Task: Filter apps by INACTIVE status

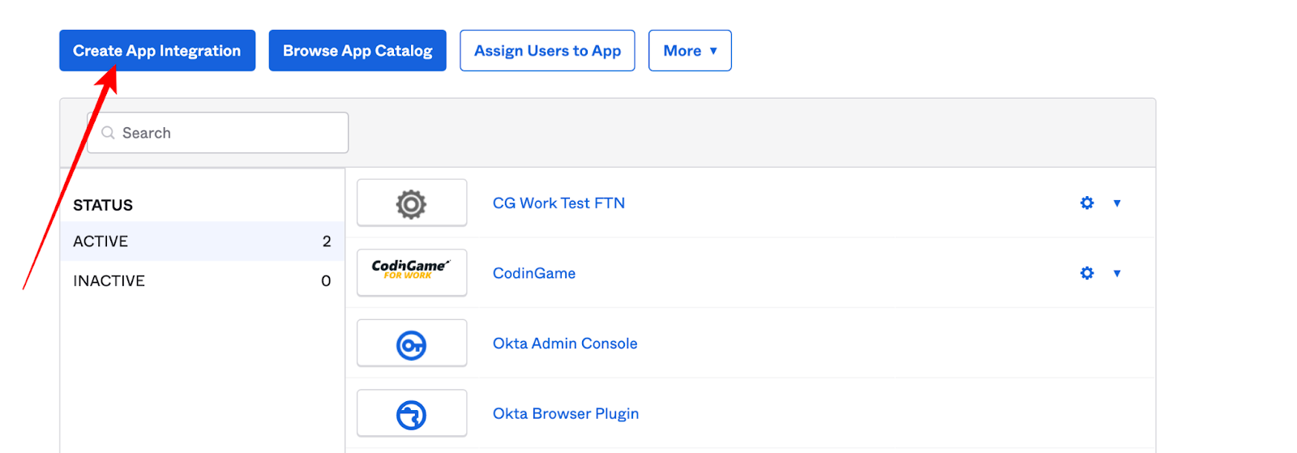Action: [x=202, y=280]
